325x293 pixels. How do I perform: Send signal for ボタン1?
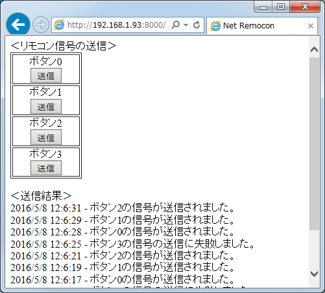point(46,106)
